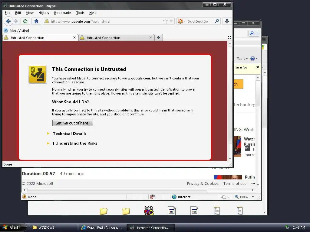Click the forward arrow in Mypal toolbar
Screen dimensions: 310x232
16,21
